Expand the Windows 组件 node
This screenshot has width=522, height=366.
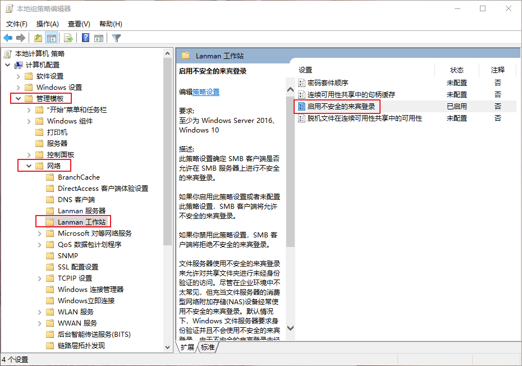29,121
